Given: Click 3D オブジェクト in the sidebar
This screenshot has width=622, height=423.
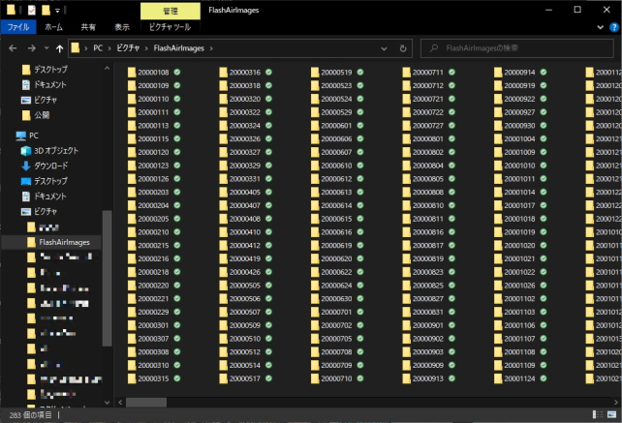Looking at the screenshot, I should 56,151.
